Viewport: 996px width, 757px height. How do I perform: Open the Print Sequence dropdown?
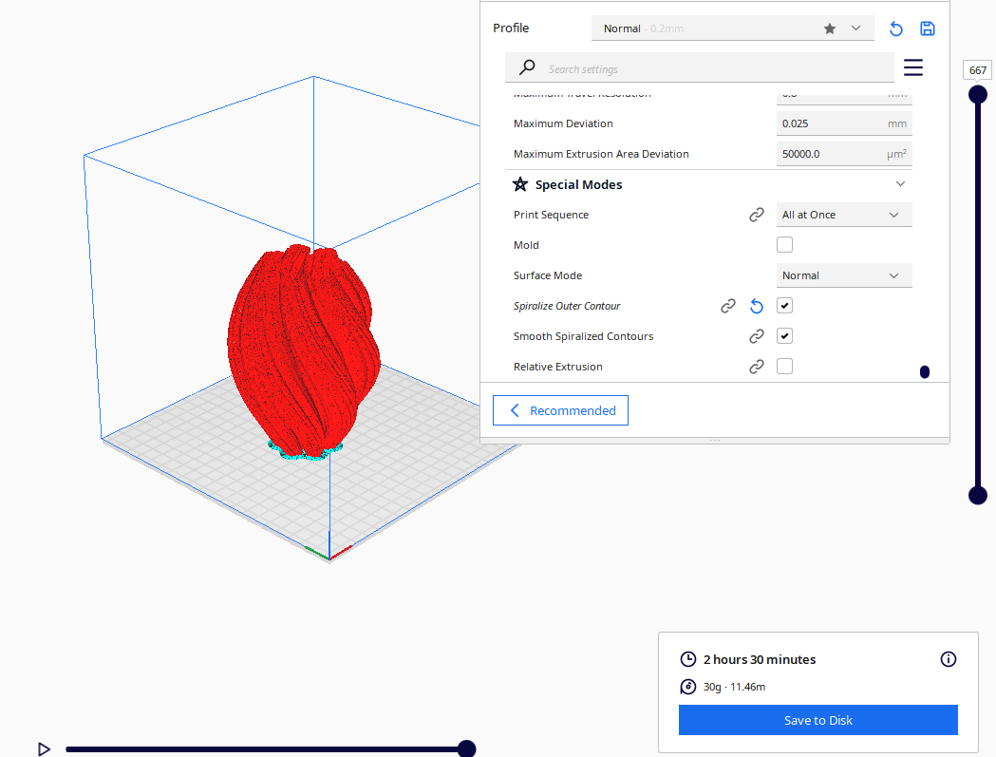pos(844,215)
